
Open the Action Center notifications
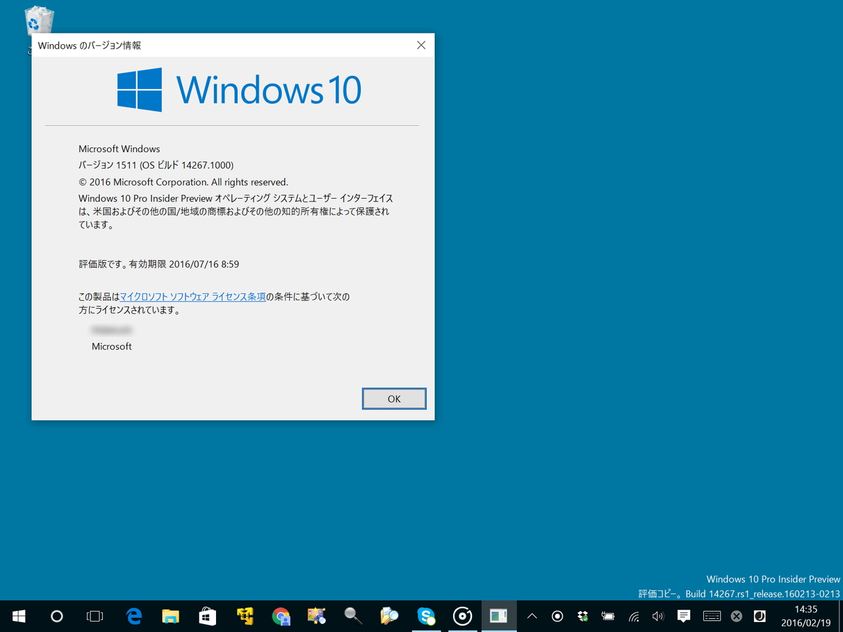click(684, 616)
